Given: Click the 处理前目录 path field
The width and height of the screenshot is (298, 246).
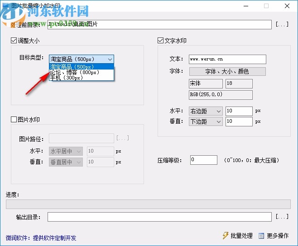Looking at the screenshot, I should tap(159, 24).
